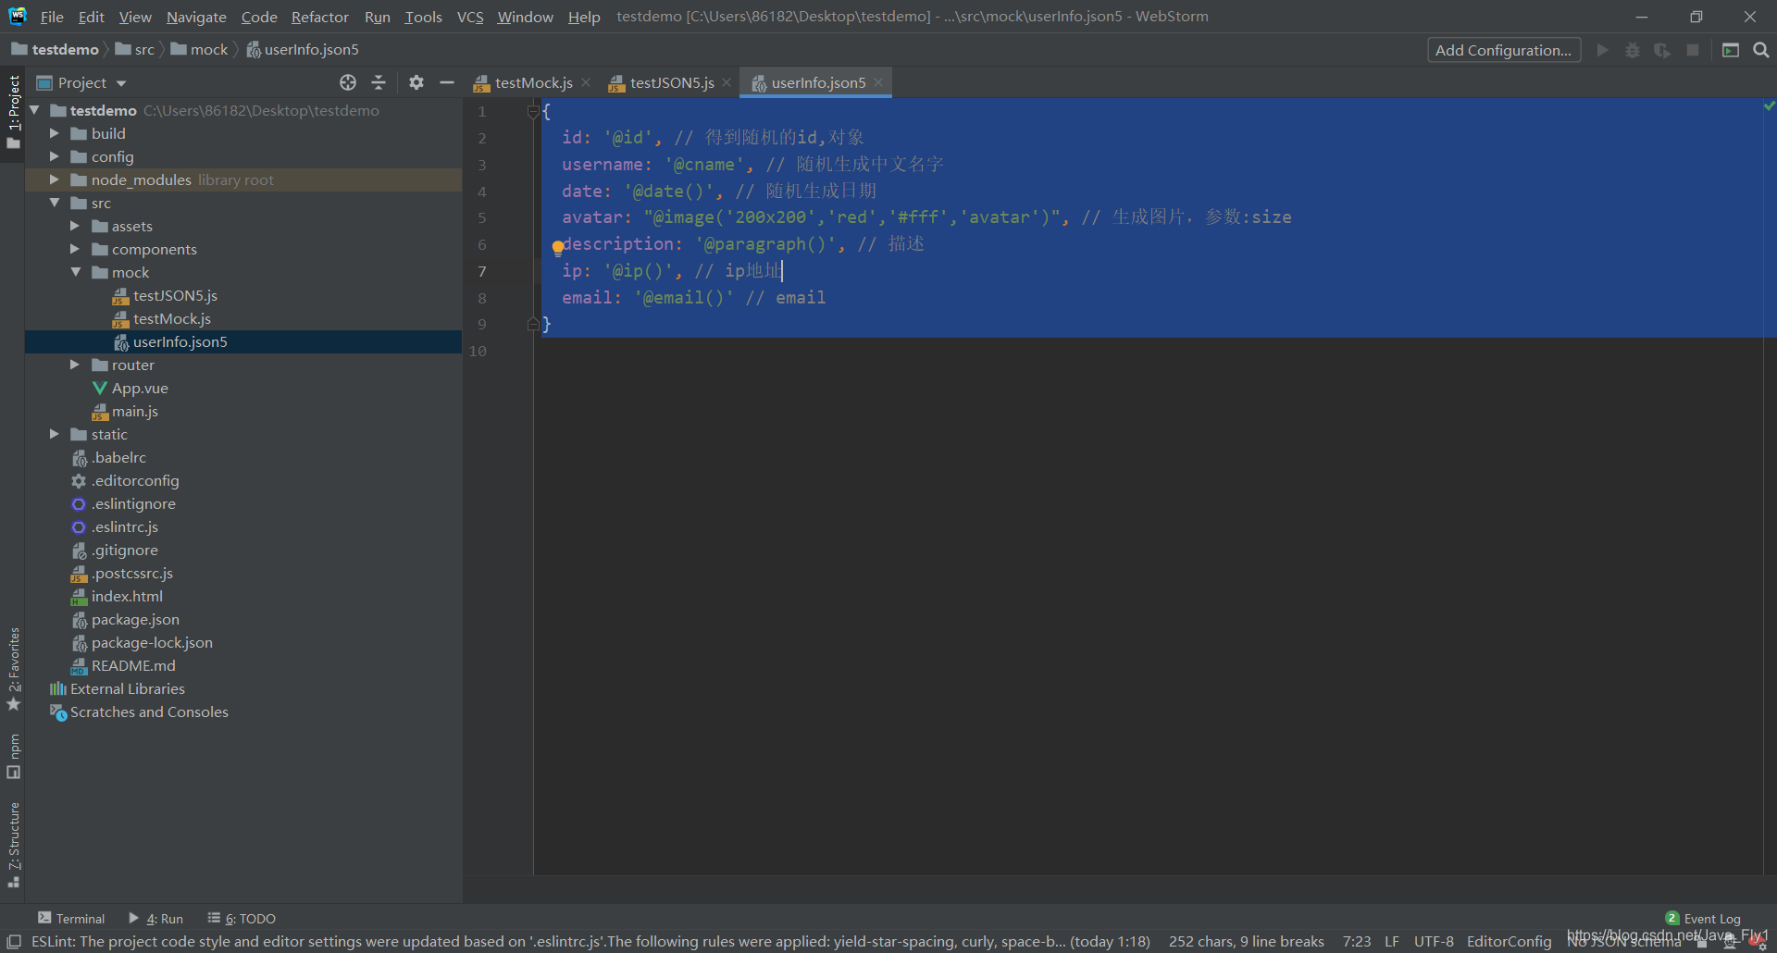
Task: Switch to the testMock.js tab
Action: point(533,82)
